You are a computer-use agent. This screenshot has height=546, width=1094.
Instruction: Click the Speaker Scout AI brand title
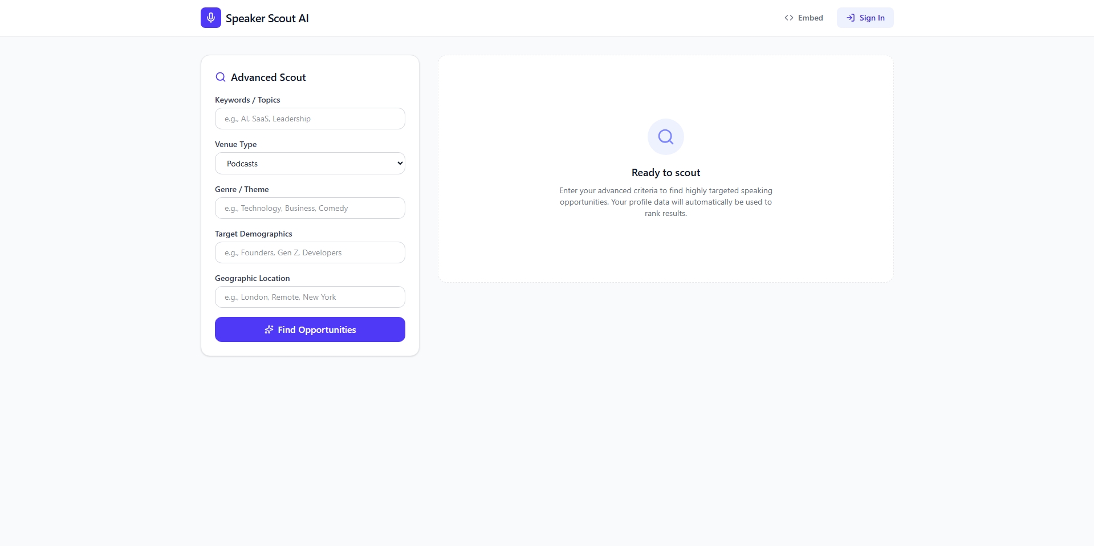click(267, 18)
